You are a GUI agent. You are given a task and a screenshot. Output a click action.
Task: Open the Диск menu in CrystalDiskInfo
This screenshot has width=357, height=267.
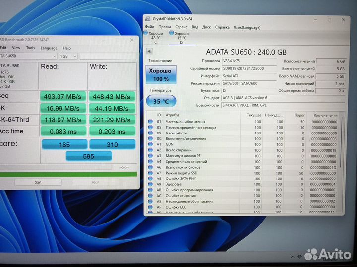click(206, 27)
